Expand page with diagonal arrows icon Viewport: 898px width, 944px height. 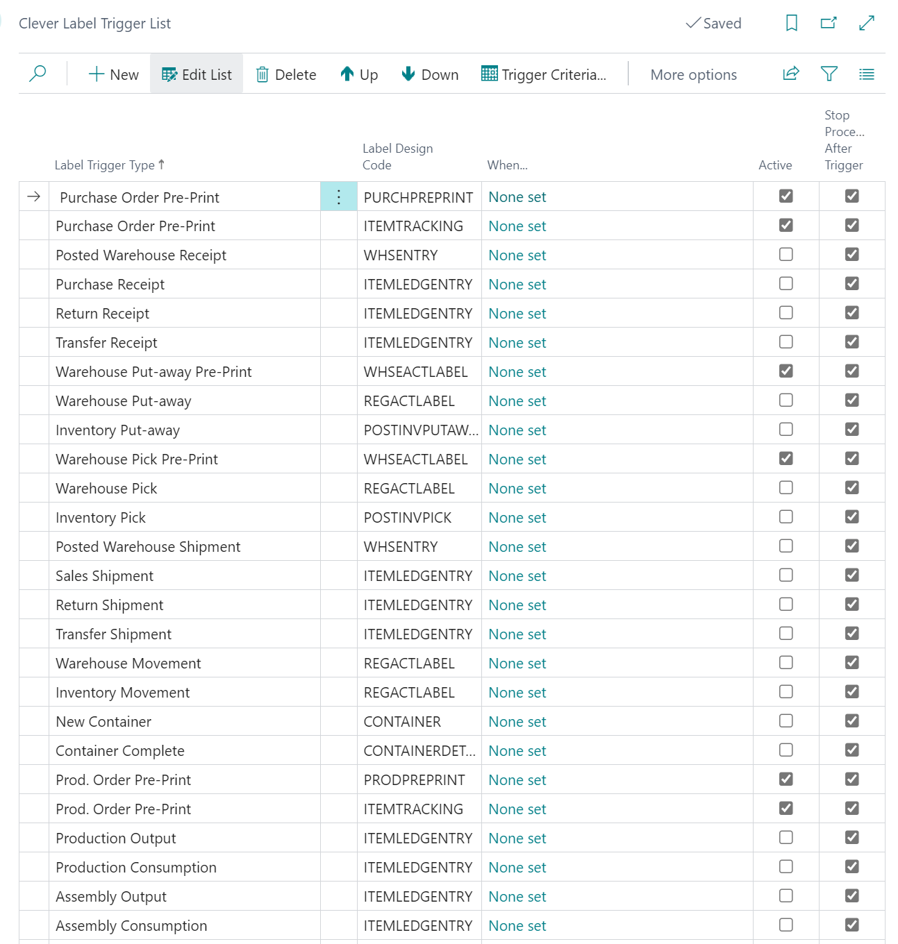click(866, 24)
